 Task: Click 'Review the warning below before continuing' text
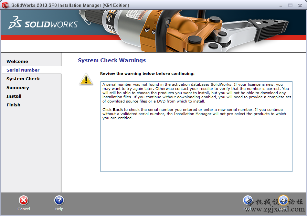147,74
